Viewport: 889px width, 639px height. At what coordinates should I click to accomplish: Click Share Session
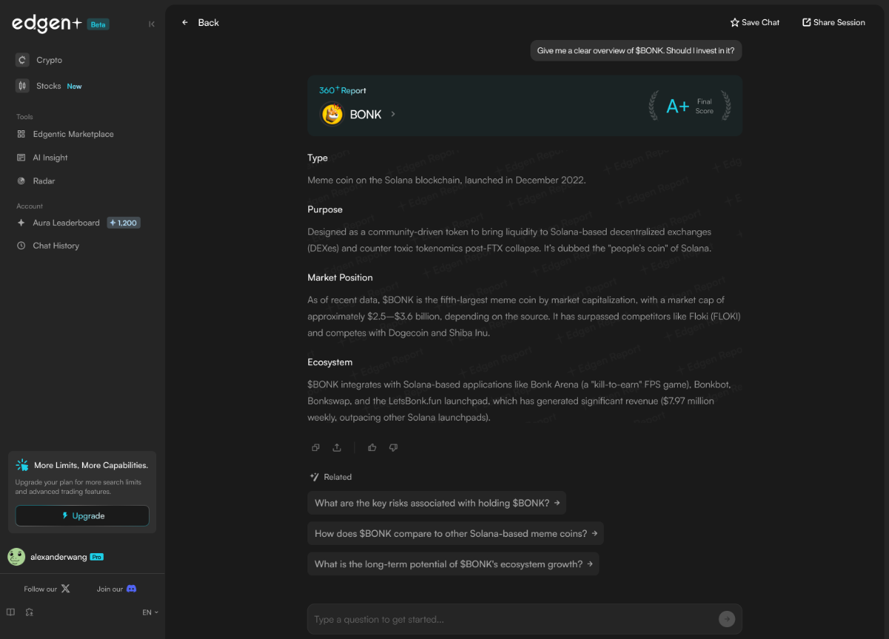coord(833,23)
